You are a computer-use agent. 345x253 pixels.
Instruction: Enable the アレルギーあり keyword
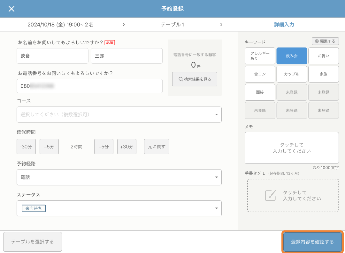260,56
